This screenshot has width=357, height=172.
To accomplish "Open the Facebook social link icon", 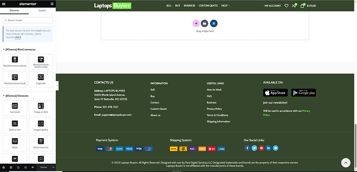I will pyautogui.click(x=247, y=148).
